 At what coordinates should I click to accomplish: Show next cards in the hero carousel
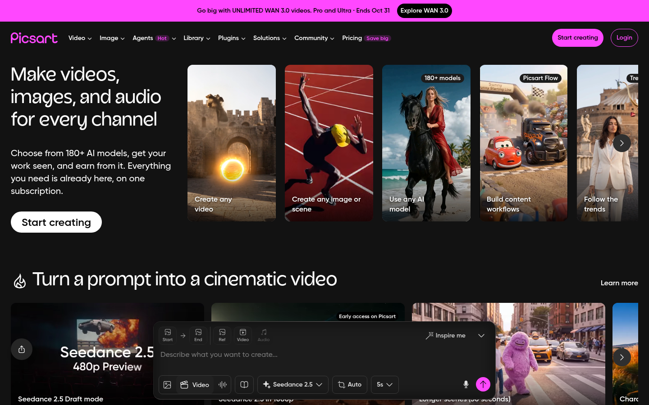point(622,143)
